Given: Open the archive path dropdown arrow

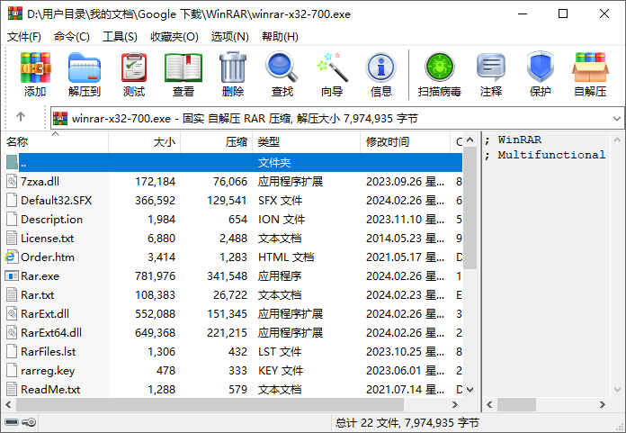Looking at the screenshot, I should pos(616,117).
